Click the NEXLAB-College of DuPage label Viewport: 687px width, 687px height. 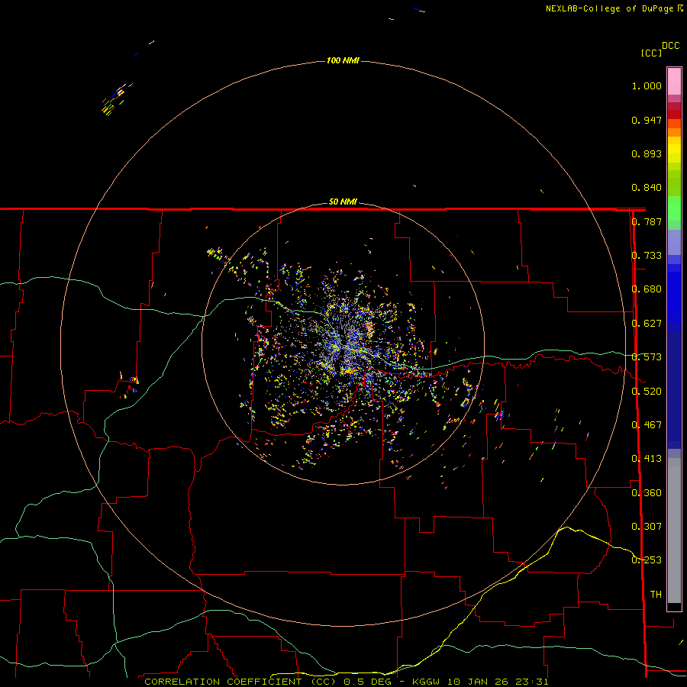point(610,8)
